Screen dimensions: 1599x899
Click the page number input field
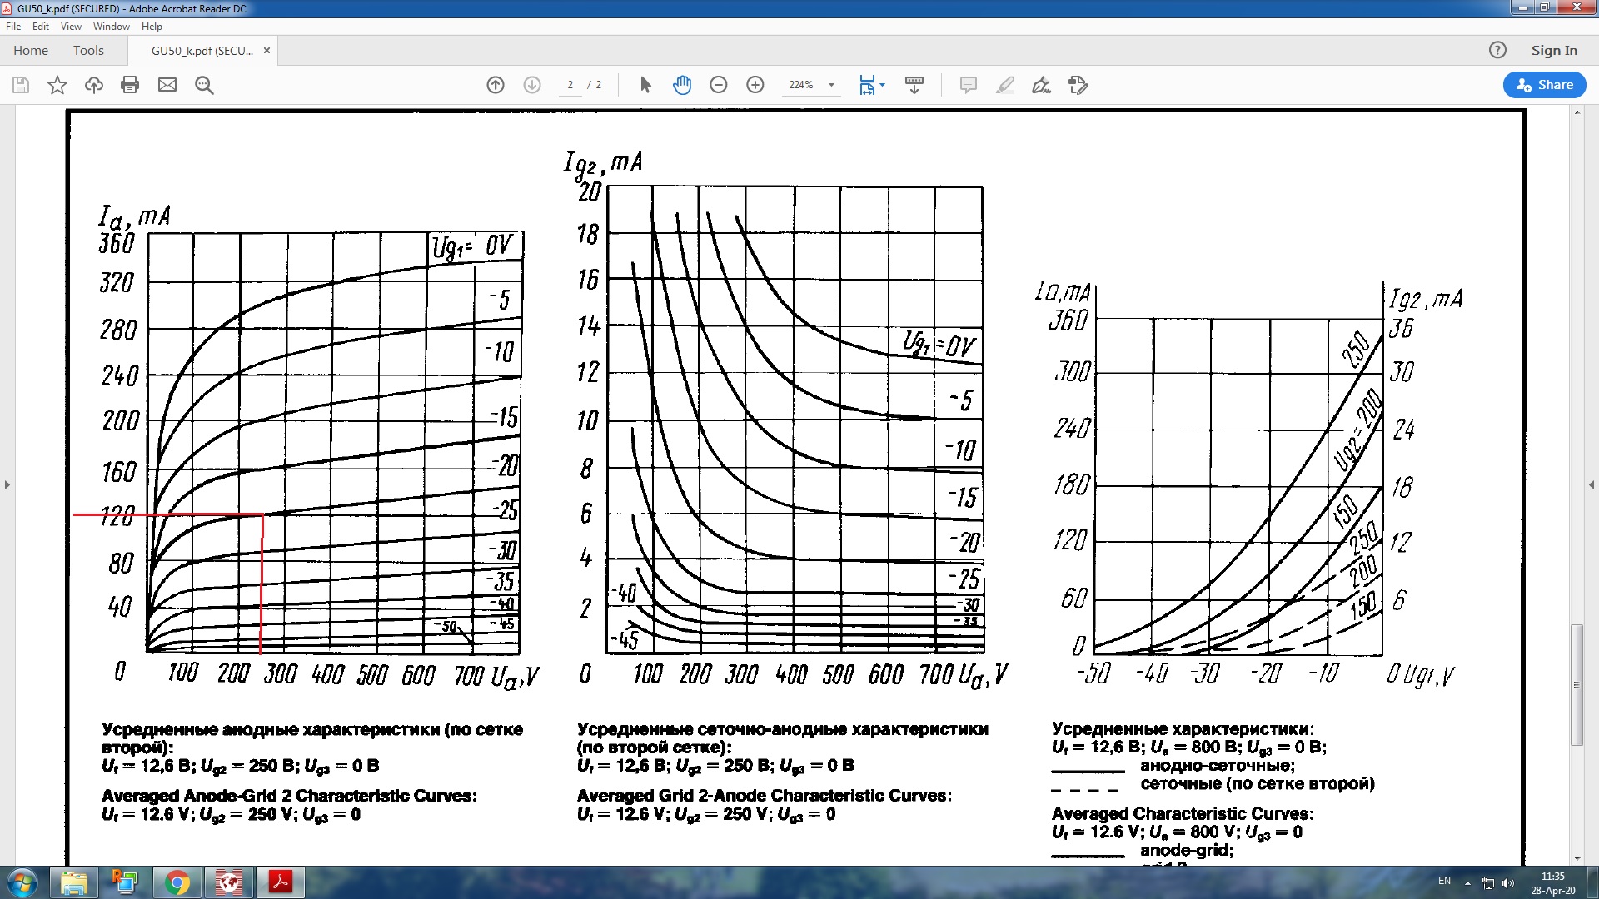click(x=570, y=85)
